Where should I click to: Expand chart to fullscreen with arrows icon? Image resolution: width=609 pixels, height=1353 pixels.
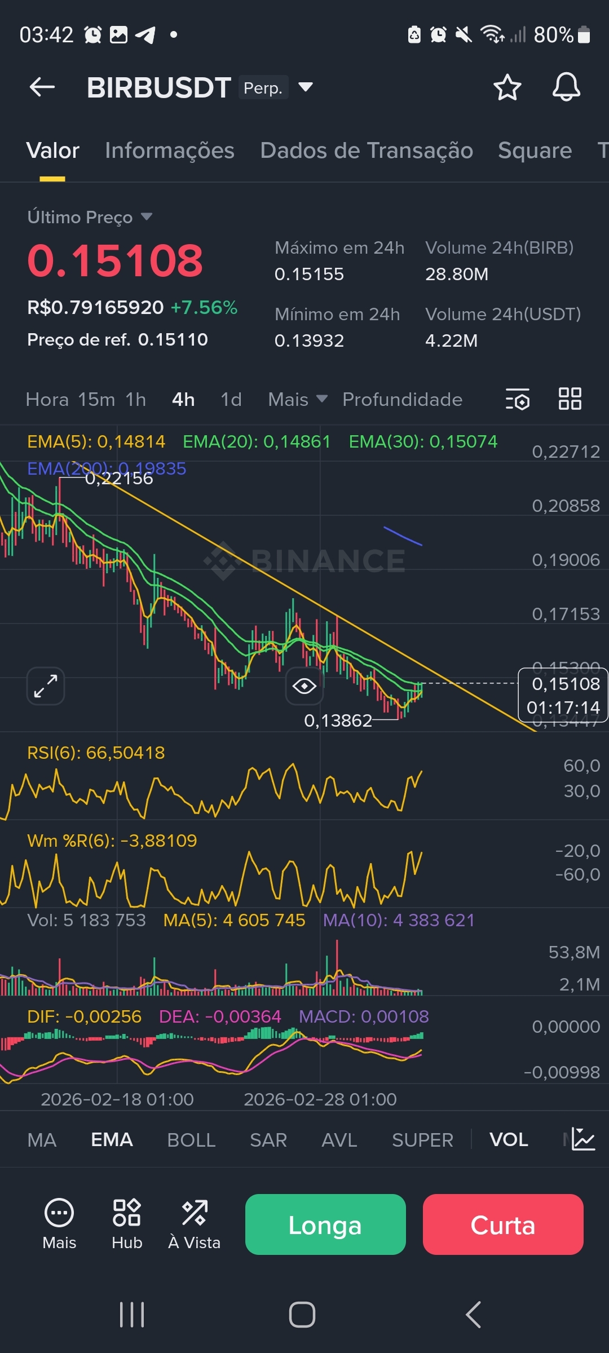tap(46, 686)
